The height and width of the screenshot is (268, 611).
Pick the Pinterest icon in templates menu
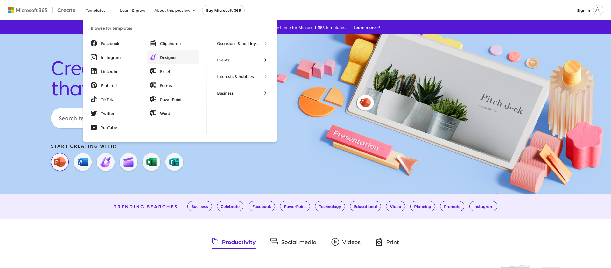(x=94, y=85)
